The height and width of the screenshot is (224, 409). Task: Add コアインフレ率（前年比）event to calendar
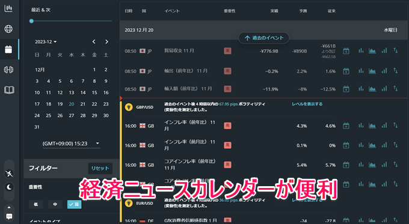pyautogui.click(x=346, y=165)
